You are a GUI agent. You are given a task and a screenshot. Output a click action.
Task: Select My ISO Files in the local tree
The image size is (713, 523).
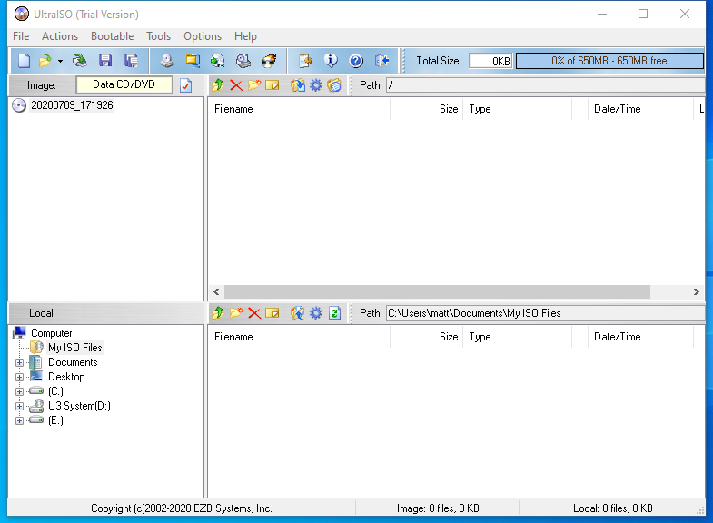[x=75, y=348]
